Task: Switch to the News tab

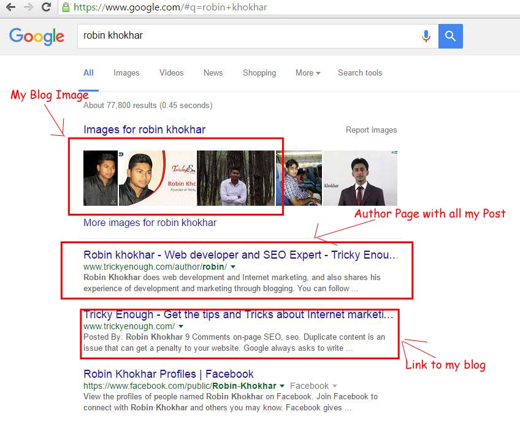Action: (x=213, y=72)
